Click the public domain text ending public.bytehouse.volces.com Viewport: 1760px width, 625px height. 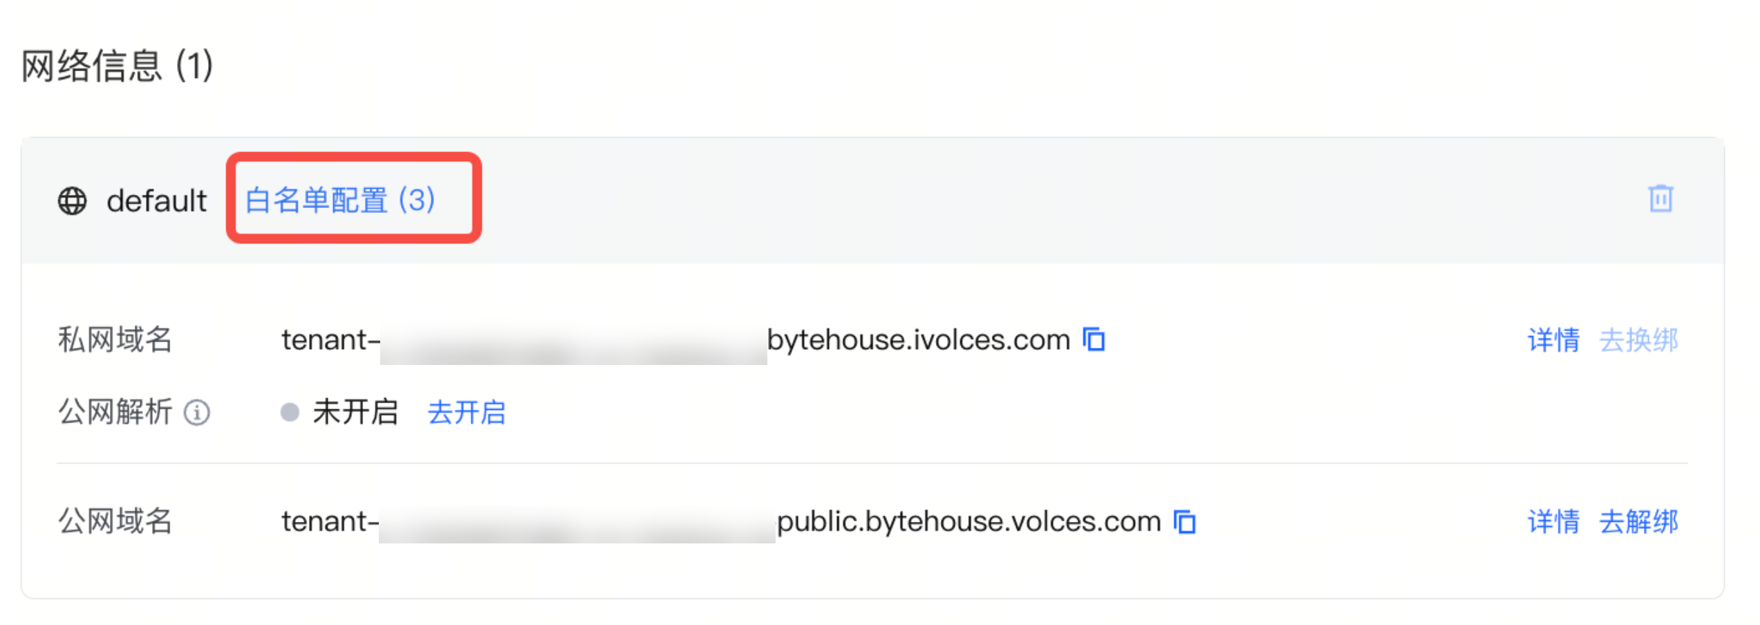[x=968, y=521]
